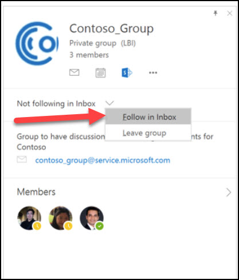Click the Contoso group logo
The width and height of the screenshot is (239, 280).
(37, 44)
